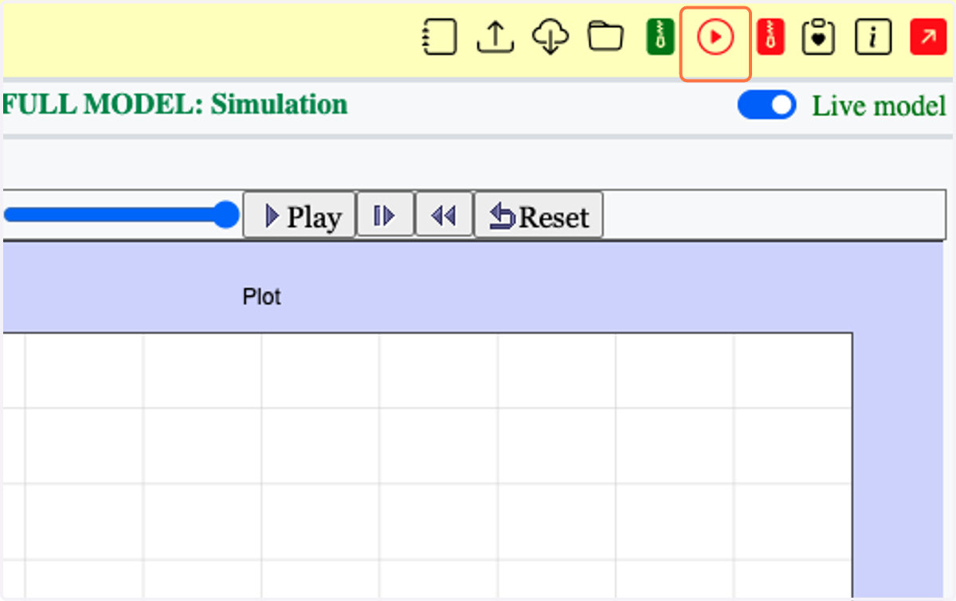
Task: Click the step forward button
Action: [386, 214]
